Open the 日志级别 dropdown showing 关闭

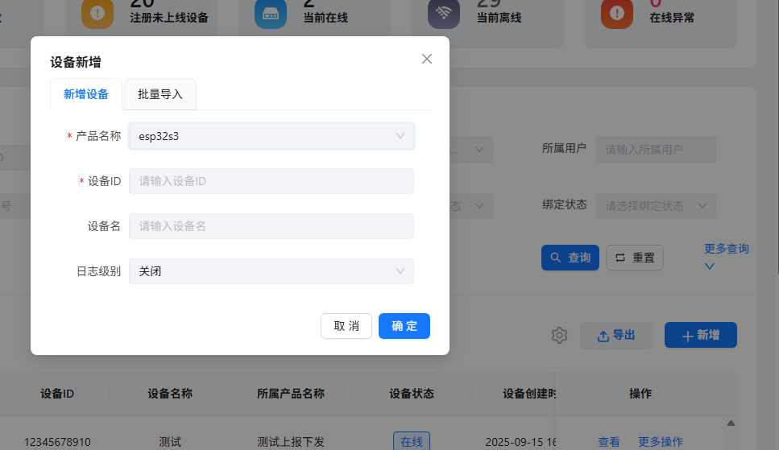pos(271,271)
